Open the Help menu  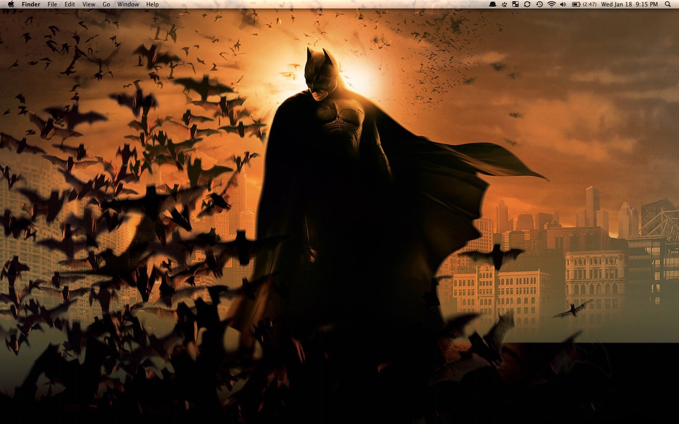point(152,4)
